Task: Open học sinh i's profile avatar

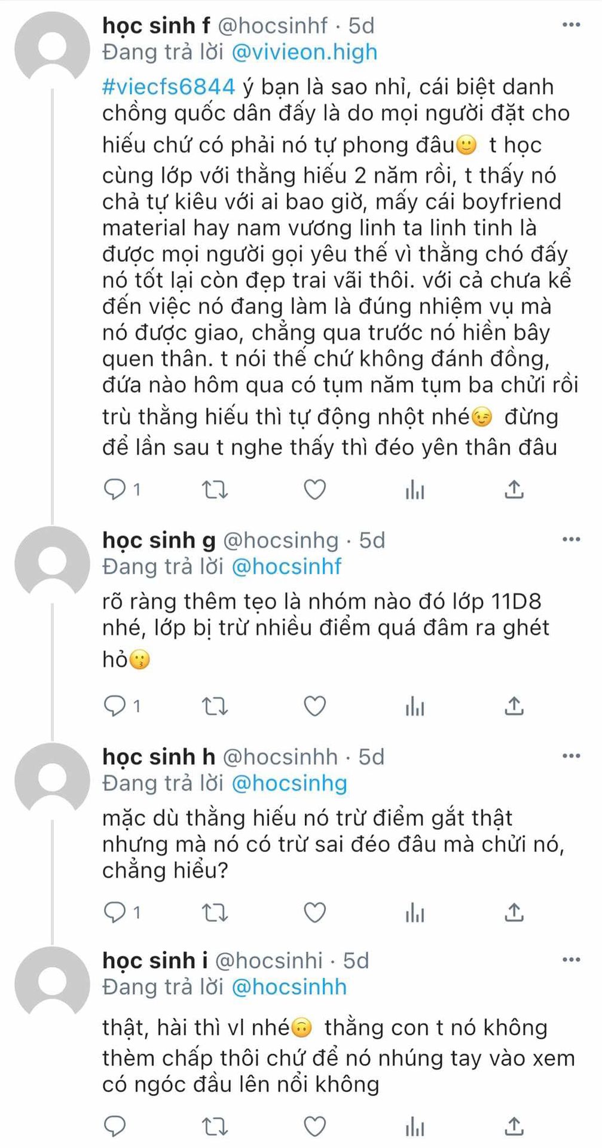Action: [x=51, y=984]
